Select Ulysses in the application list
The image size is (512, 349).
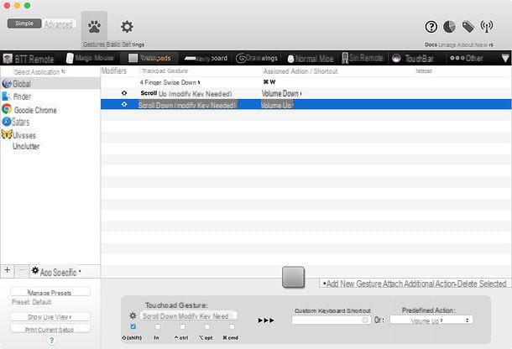tap(50, 135)
